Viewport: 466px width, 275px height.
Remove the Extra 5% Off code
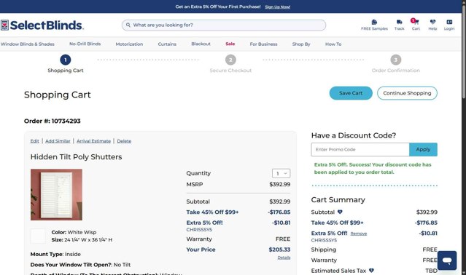pos(358,234)
